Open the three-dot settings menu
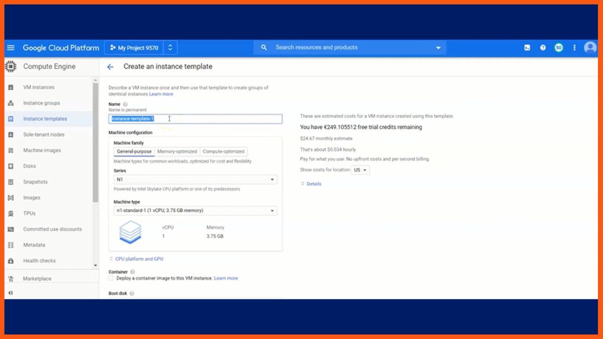Screen dimensions: 603x339 (x=574, y=48)
